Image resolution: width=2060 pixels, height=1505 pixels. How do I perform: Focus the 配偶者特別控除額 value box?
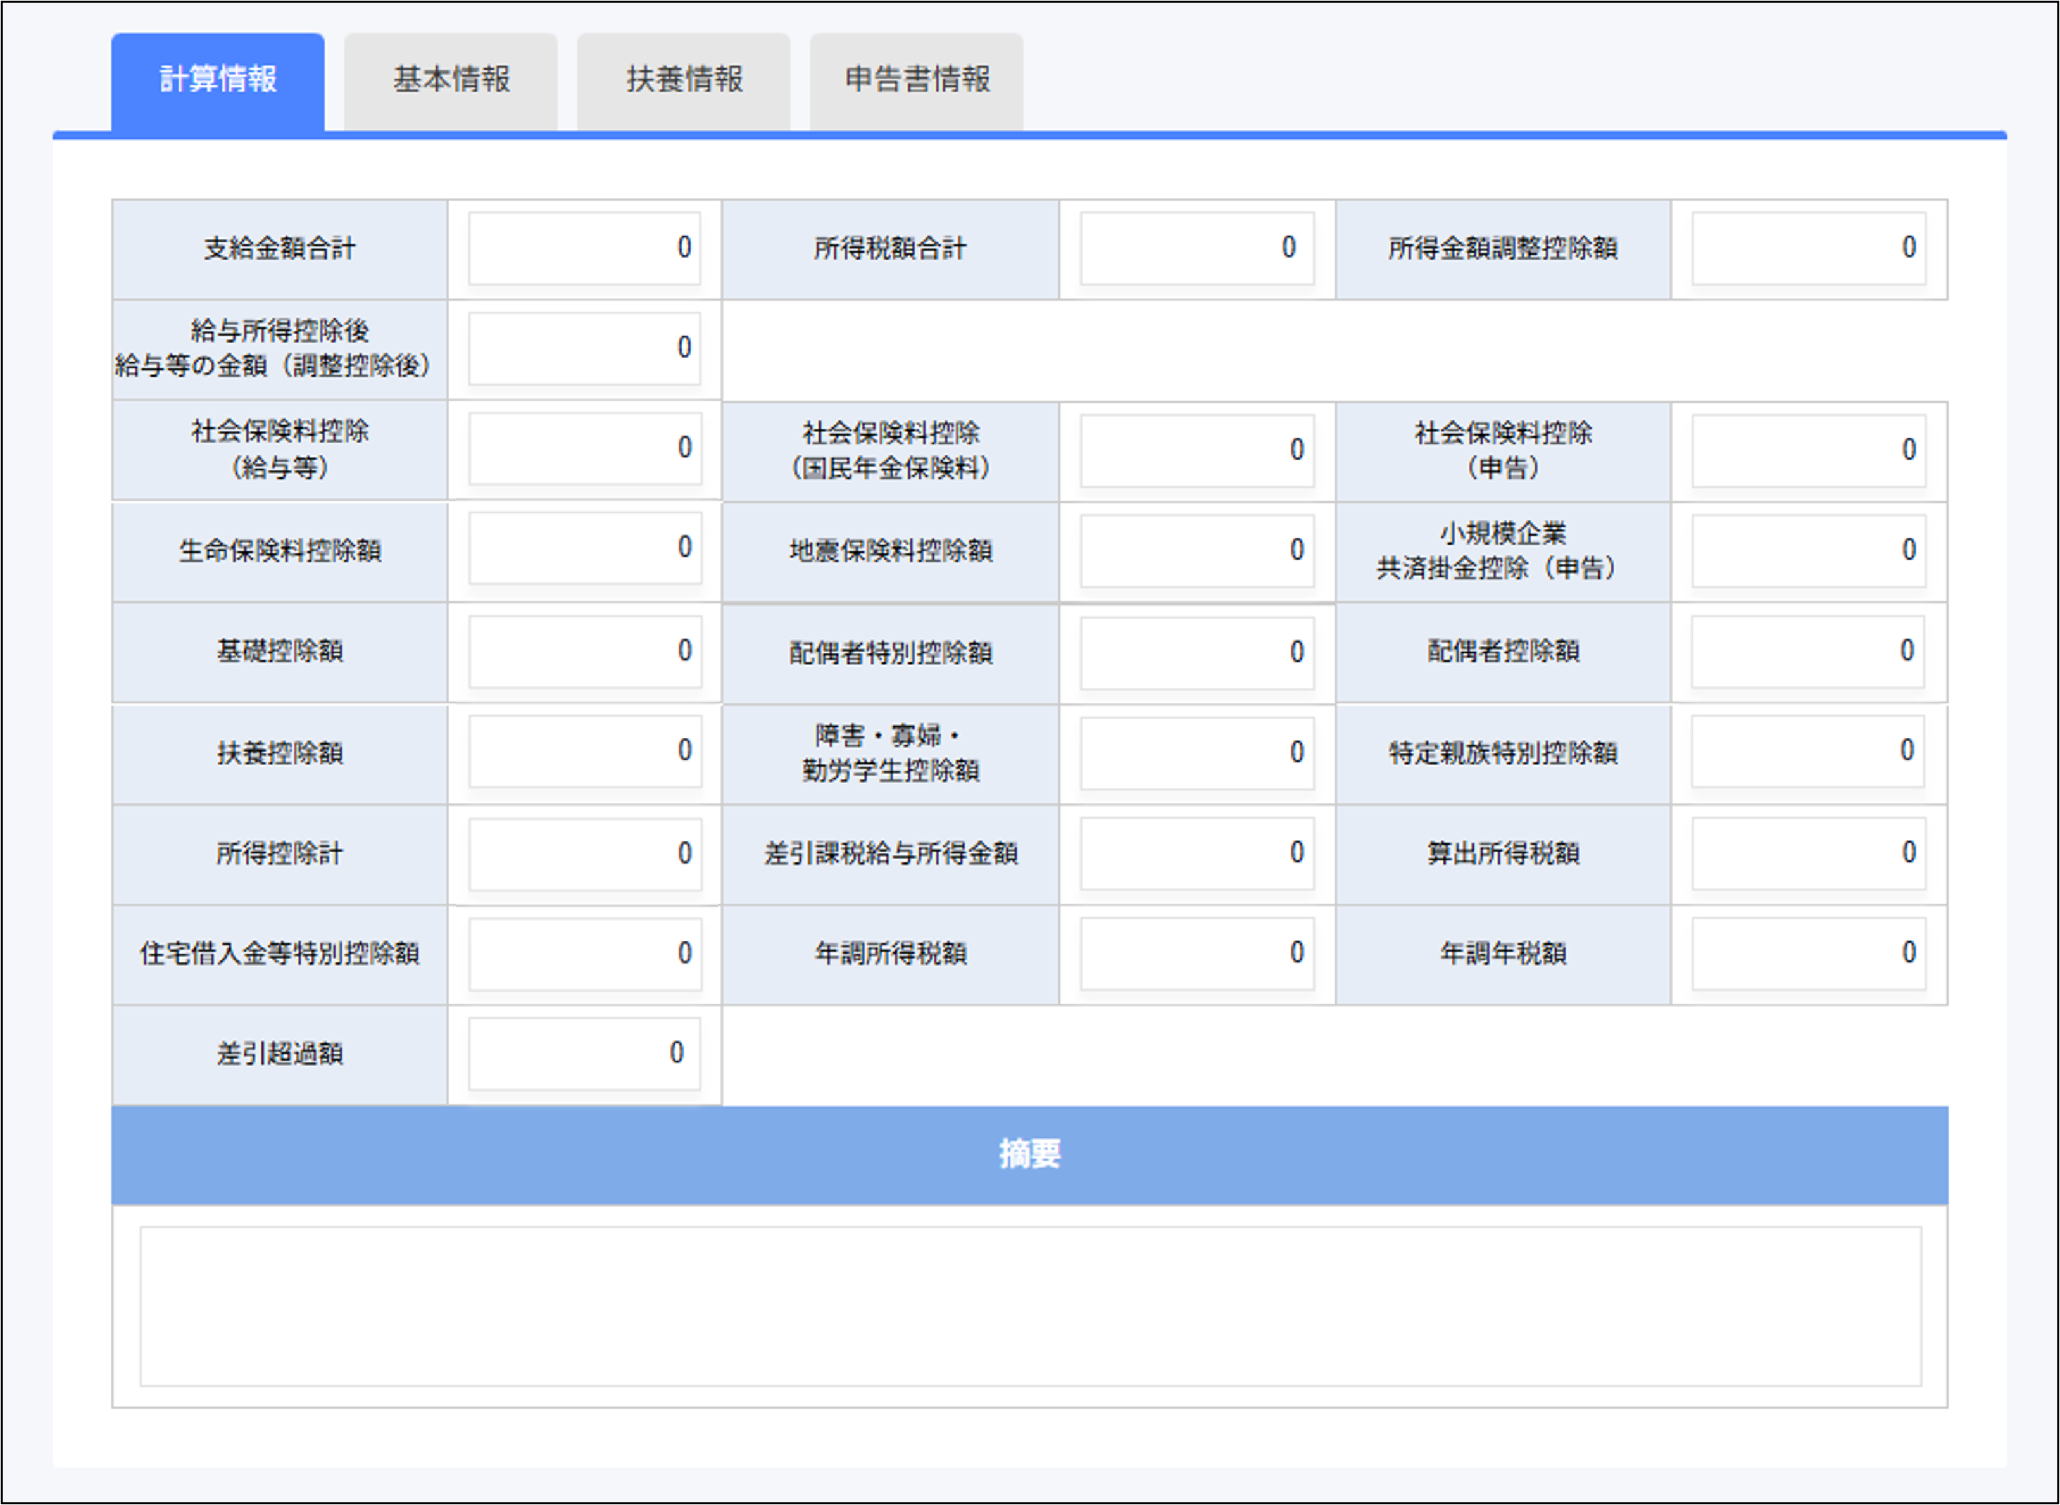[1196, 652]
